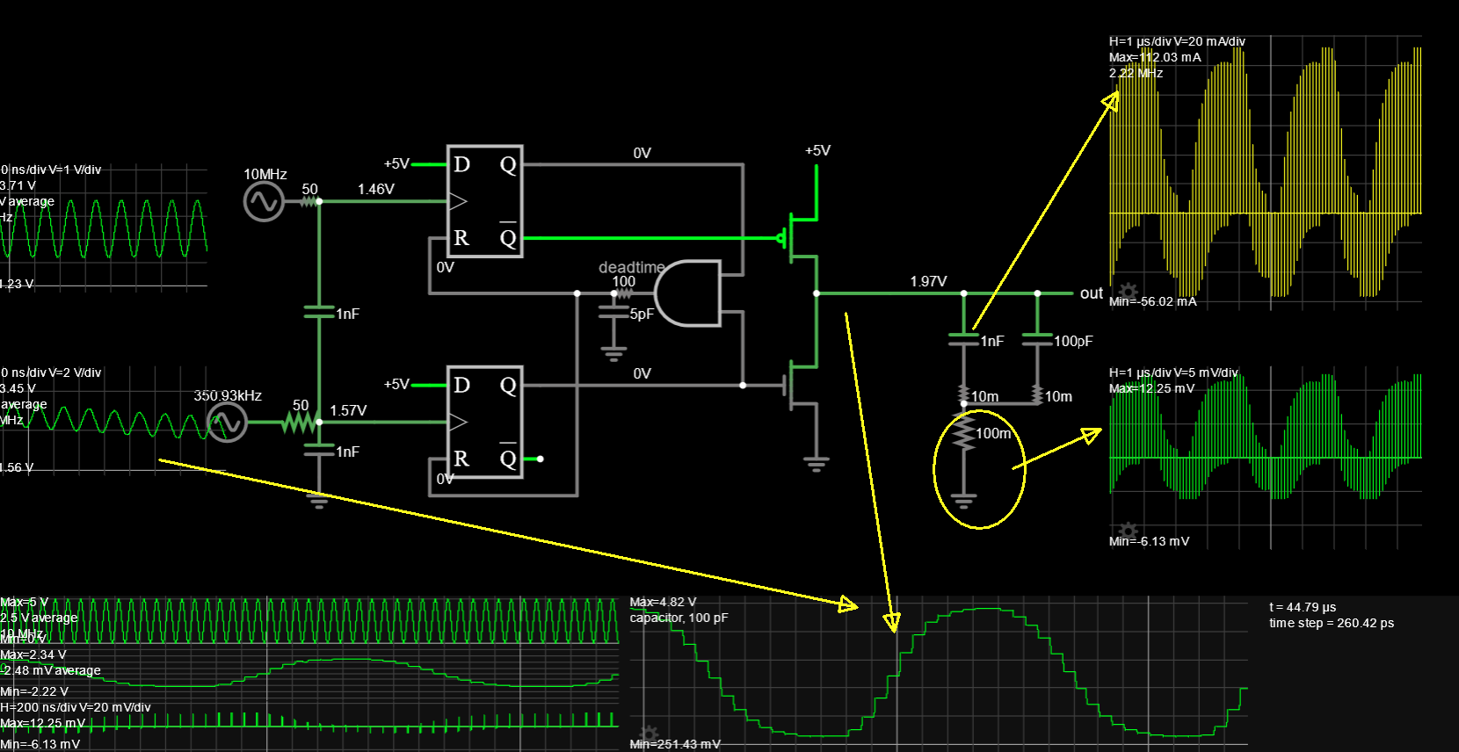Click the 1.57V voltage label

348,410
